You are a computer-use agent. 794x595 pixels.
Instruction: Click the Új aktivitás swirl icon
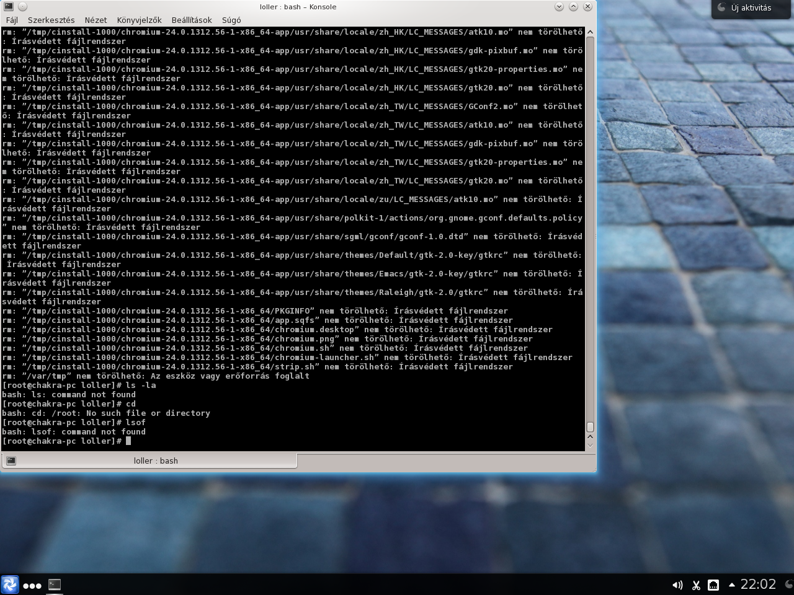click(721, 7)
